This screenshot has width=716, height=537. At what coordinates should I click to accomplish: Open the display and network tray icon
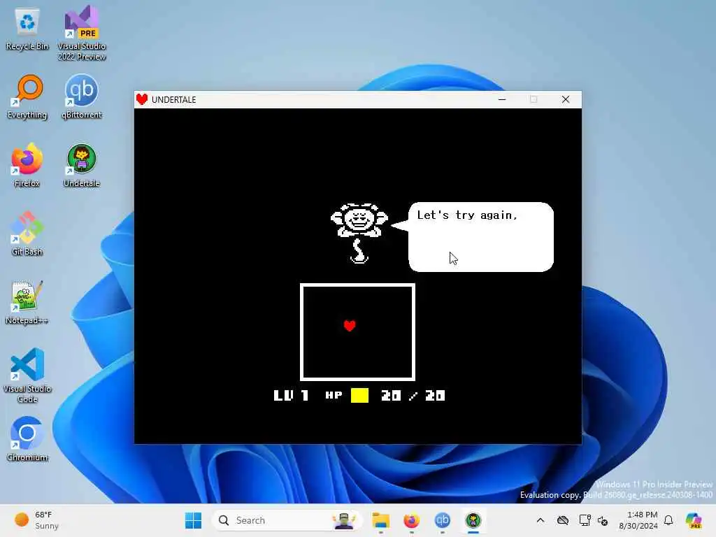(x=585, y=520)
